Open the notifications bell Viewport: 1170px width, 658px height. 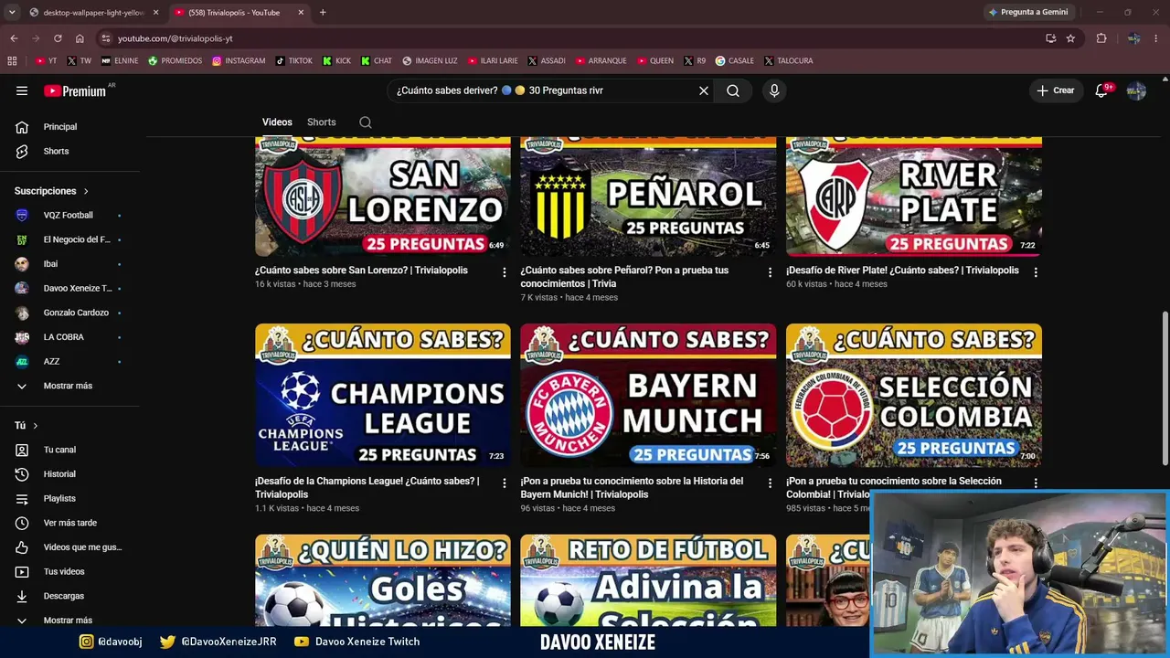coord(1102,90)
